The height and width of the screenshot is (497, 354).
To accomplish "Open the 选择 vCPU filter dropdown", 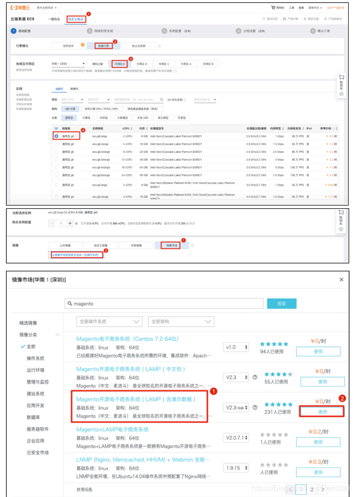I will [72, 99].
